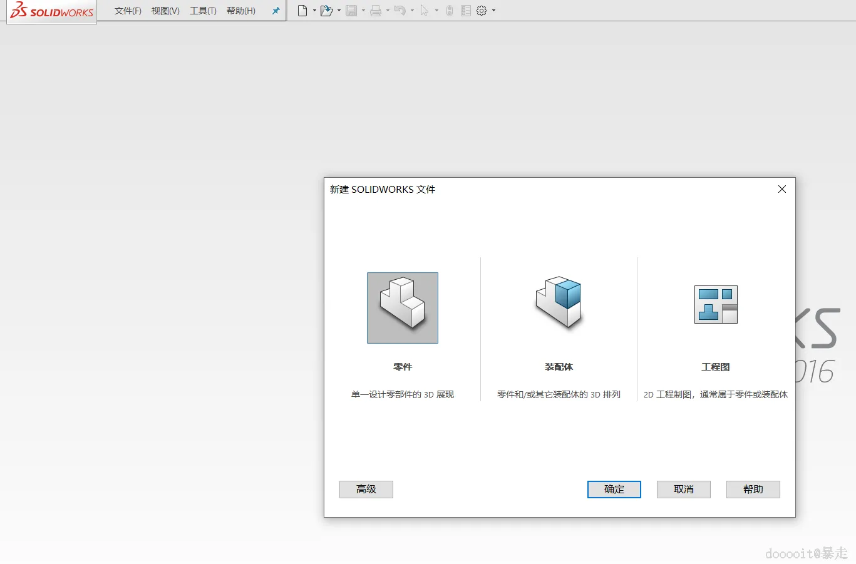
Task: Open the 文件(F) menu
Action: pos(128,11)
